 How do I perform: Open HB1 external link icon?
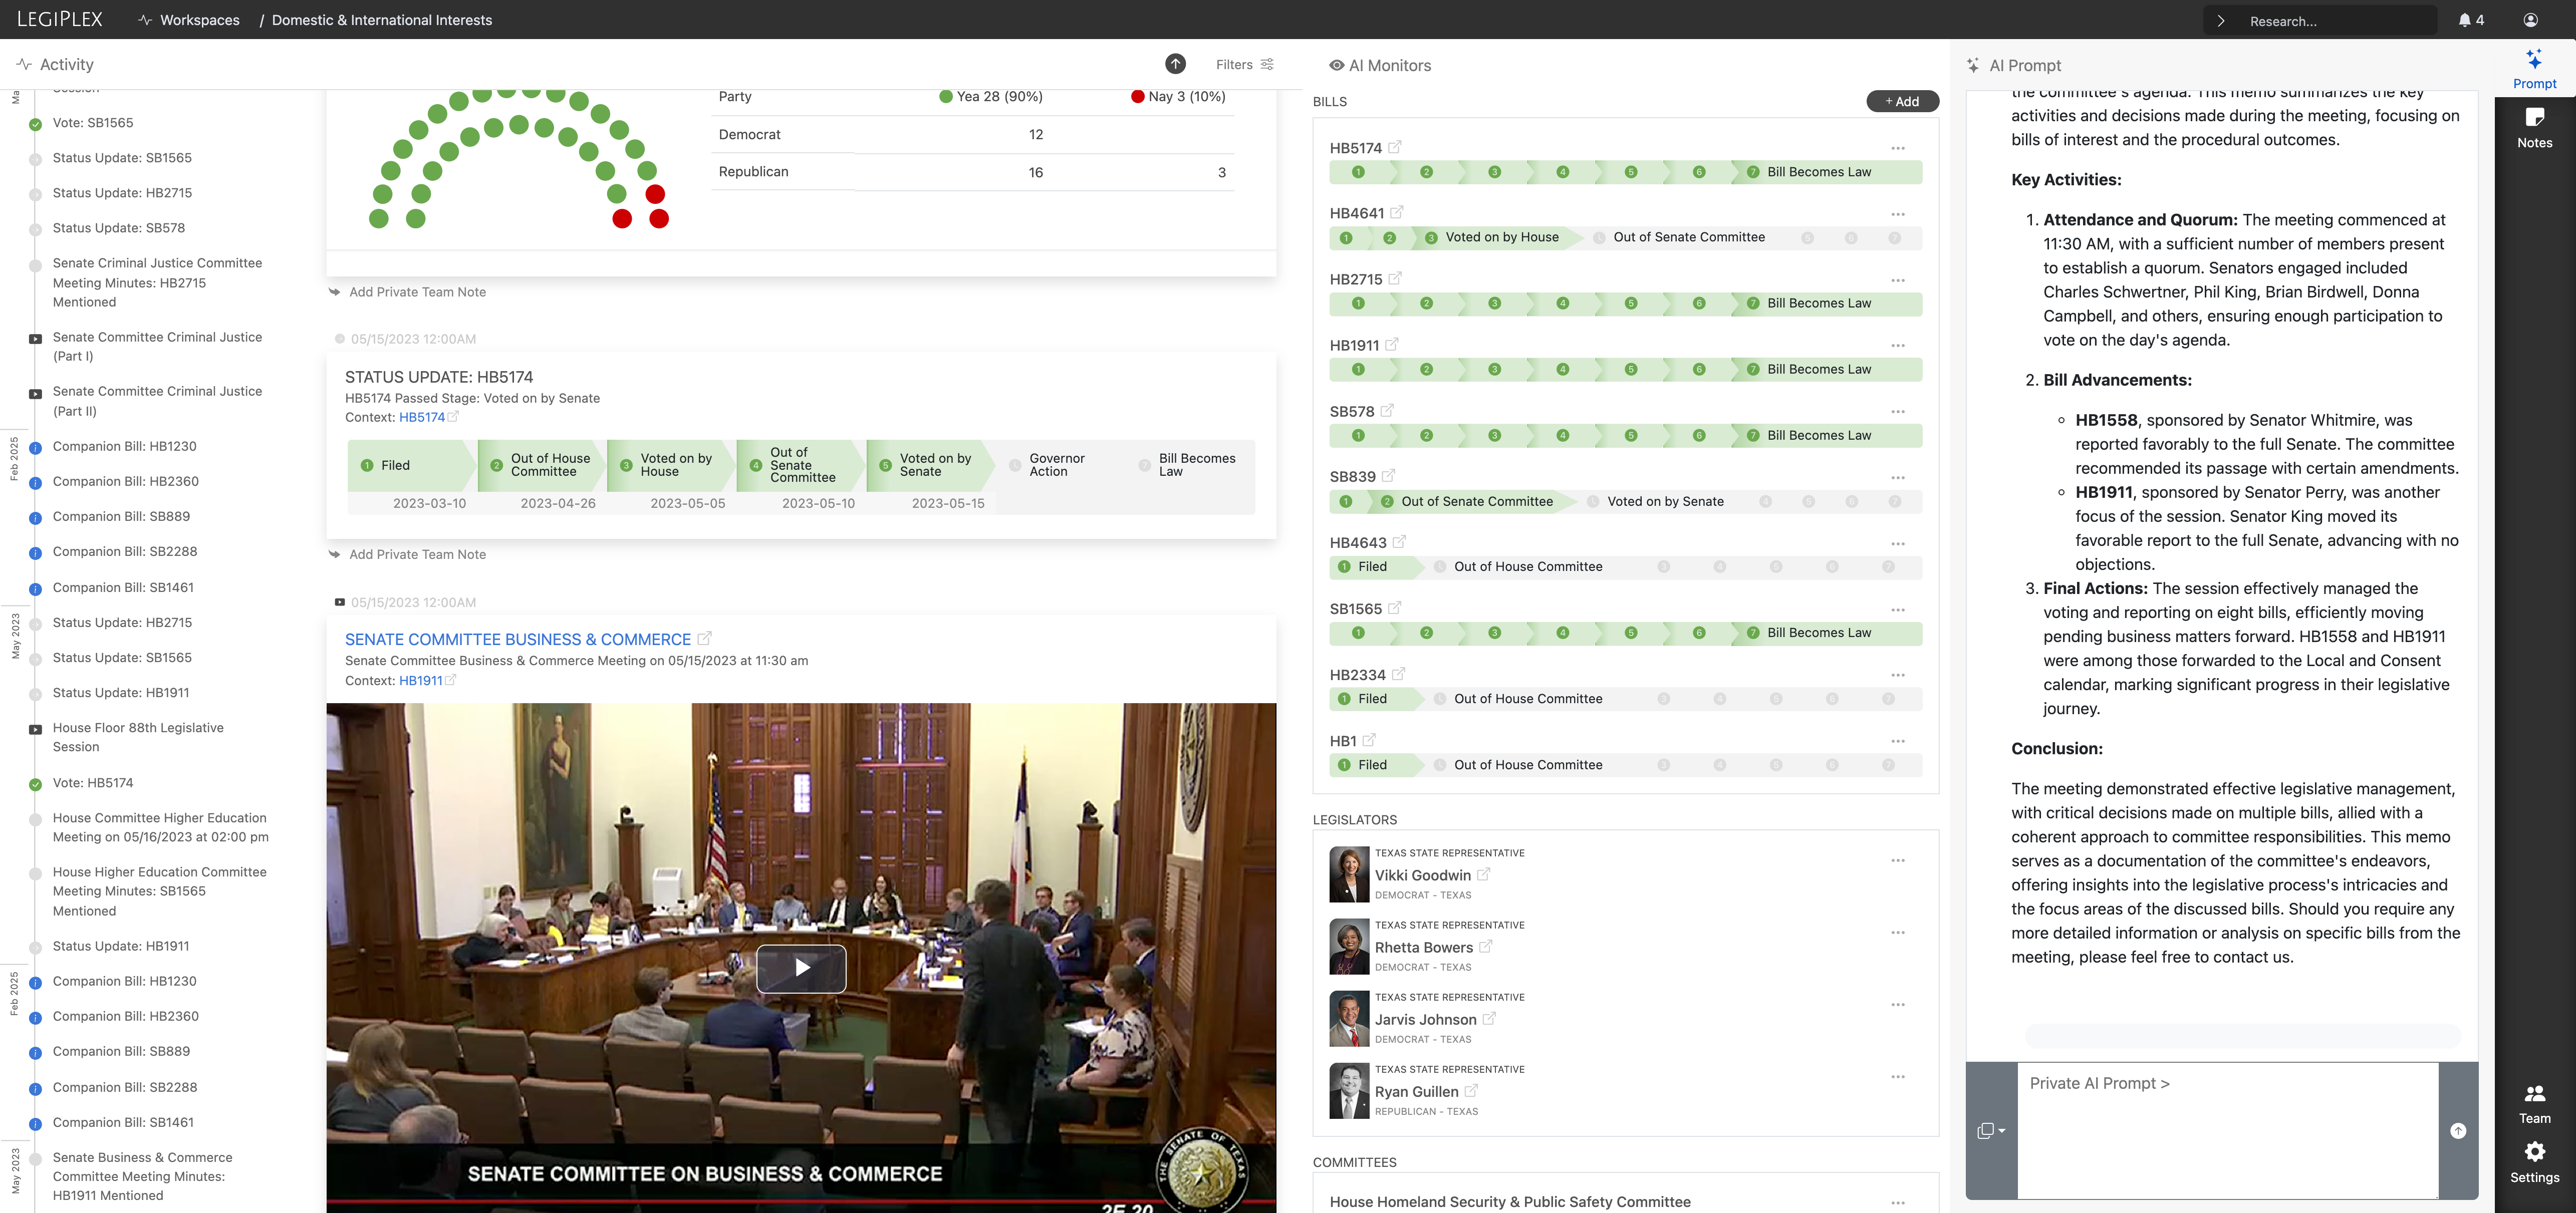[1369, 740]
